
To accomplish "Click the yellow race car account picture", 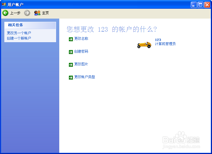I will [144, 45].
